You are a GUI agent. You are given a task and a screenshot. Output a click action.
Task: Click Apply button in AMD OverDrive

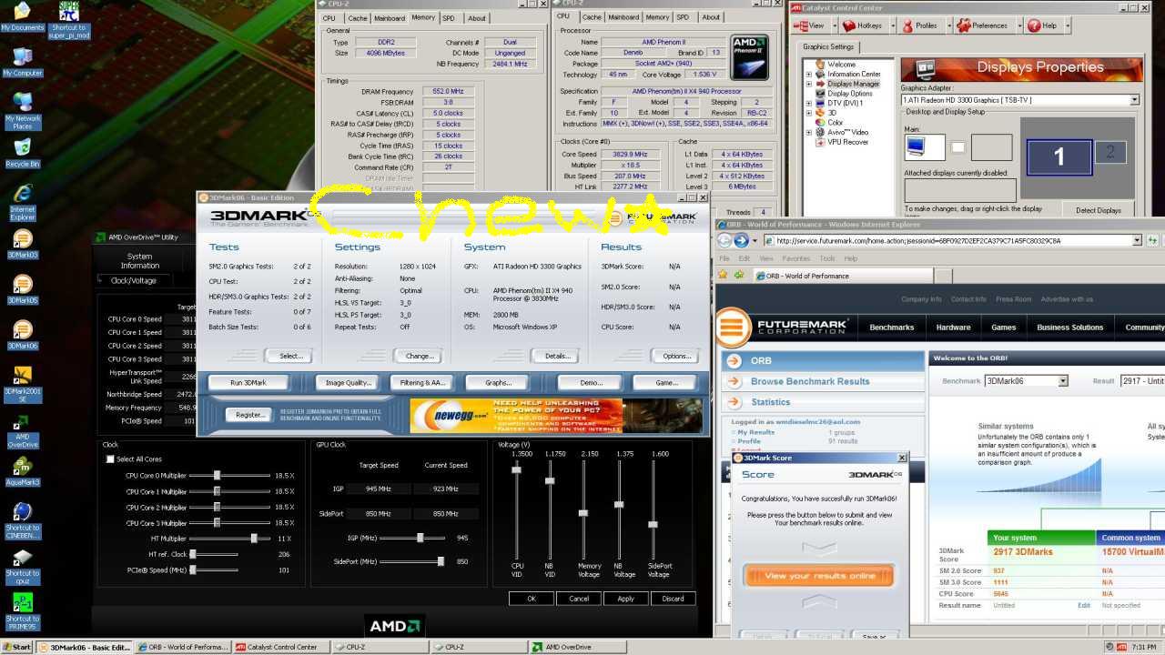tap(625, 599)
